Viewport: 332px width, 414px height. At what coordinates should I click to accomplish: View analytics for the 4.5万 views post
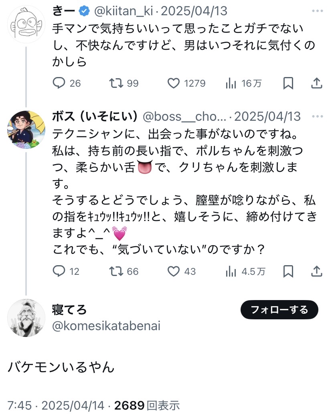[x=231, y=272]
